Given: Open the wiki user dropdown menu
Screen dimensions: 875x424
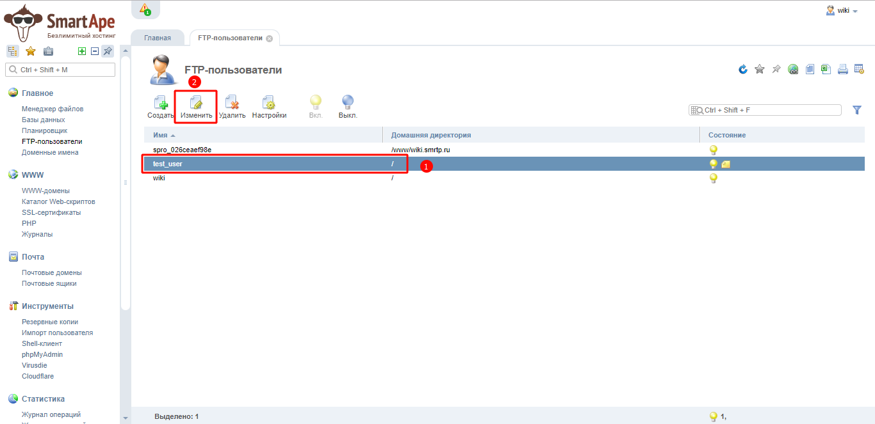Looking at the screenshot, I should pos(842,10).
